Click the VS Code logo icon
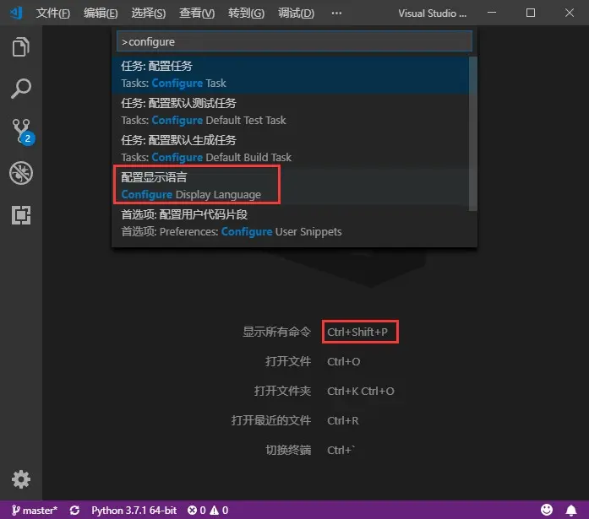Viewport: 589px width, 519px height. tap(16, 14)
